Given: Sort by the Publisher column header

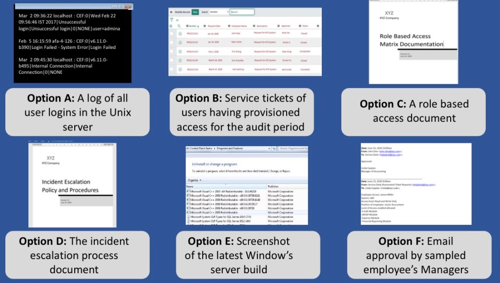Looking at the screenshot, I should coord(273,186).
